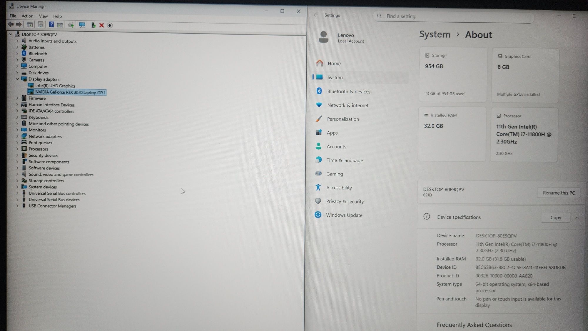Select the Keyboards tree item
Screen dimensions: 588x331
click(39, 117)
